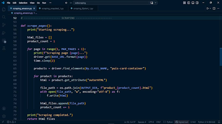Toggle the bottom Panel
This screenshot has width=222, height=124.
[193, 3]
